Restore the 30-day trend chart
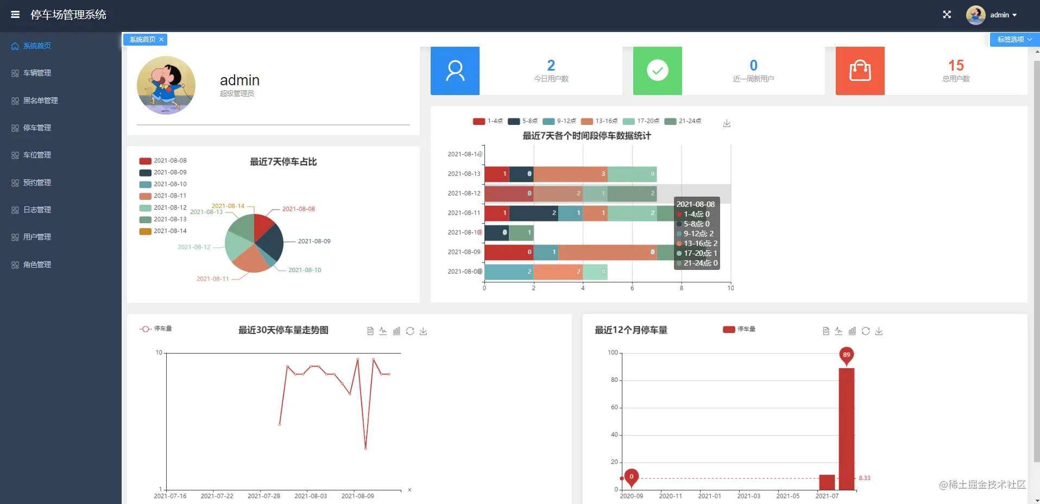 (410, 331)
